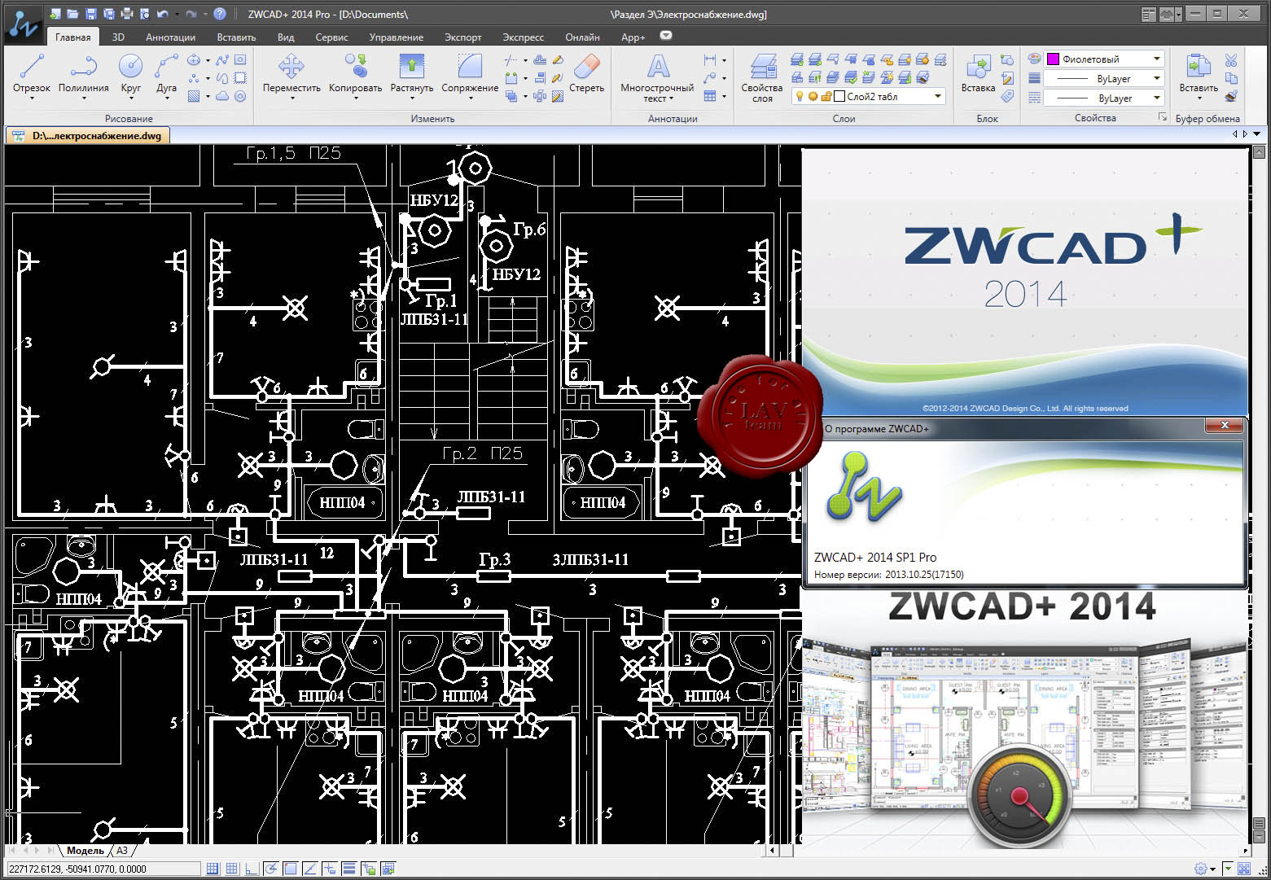
Task: Open the top ByLayer dropdown
Action: point(1157,78)
